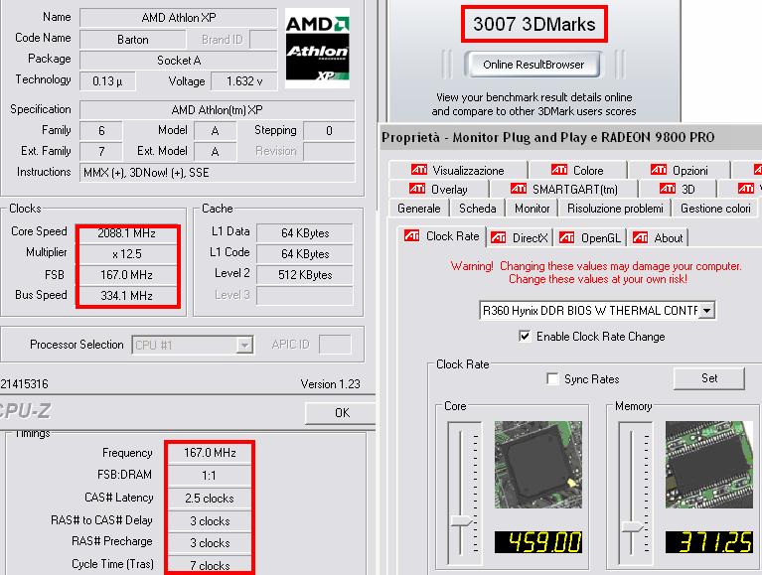Click the Specification AMD Athlon(tm) XP field

click(x=218, y=110)
